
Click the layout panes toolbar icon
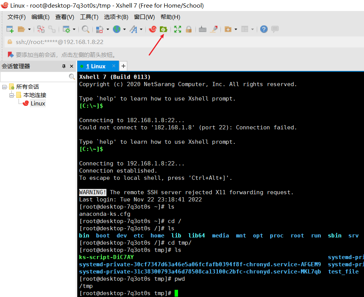coord(245,29)
